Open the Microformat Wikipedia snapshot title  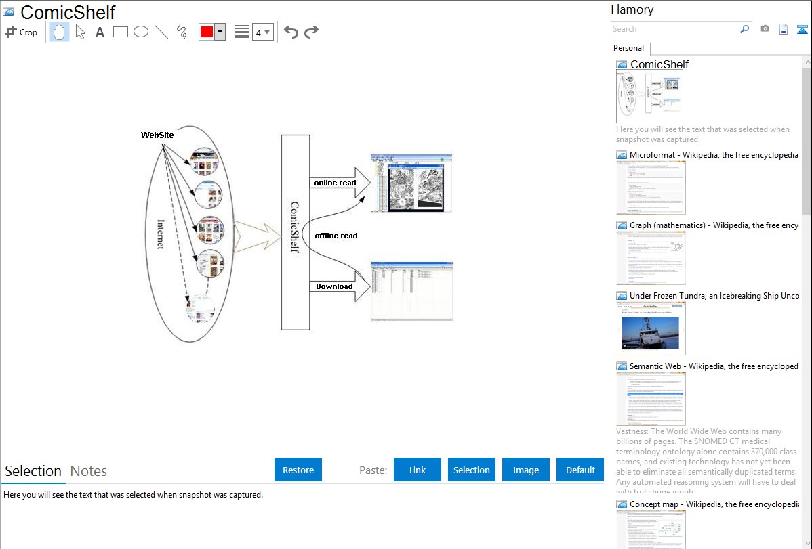pyautogui.click(x=714, y=155)
